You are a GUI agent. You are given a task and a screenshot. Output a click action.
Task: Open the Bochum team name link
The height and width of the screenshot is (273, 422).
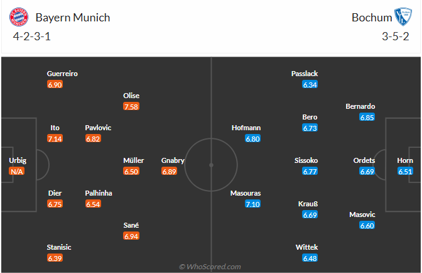[x=372, y=18]
